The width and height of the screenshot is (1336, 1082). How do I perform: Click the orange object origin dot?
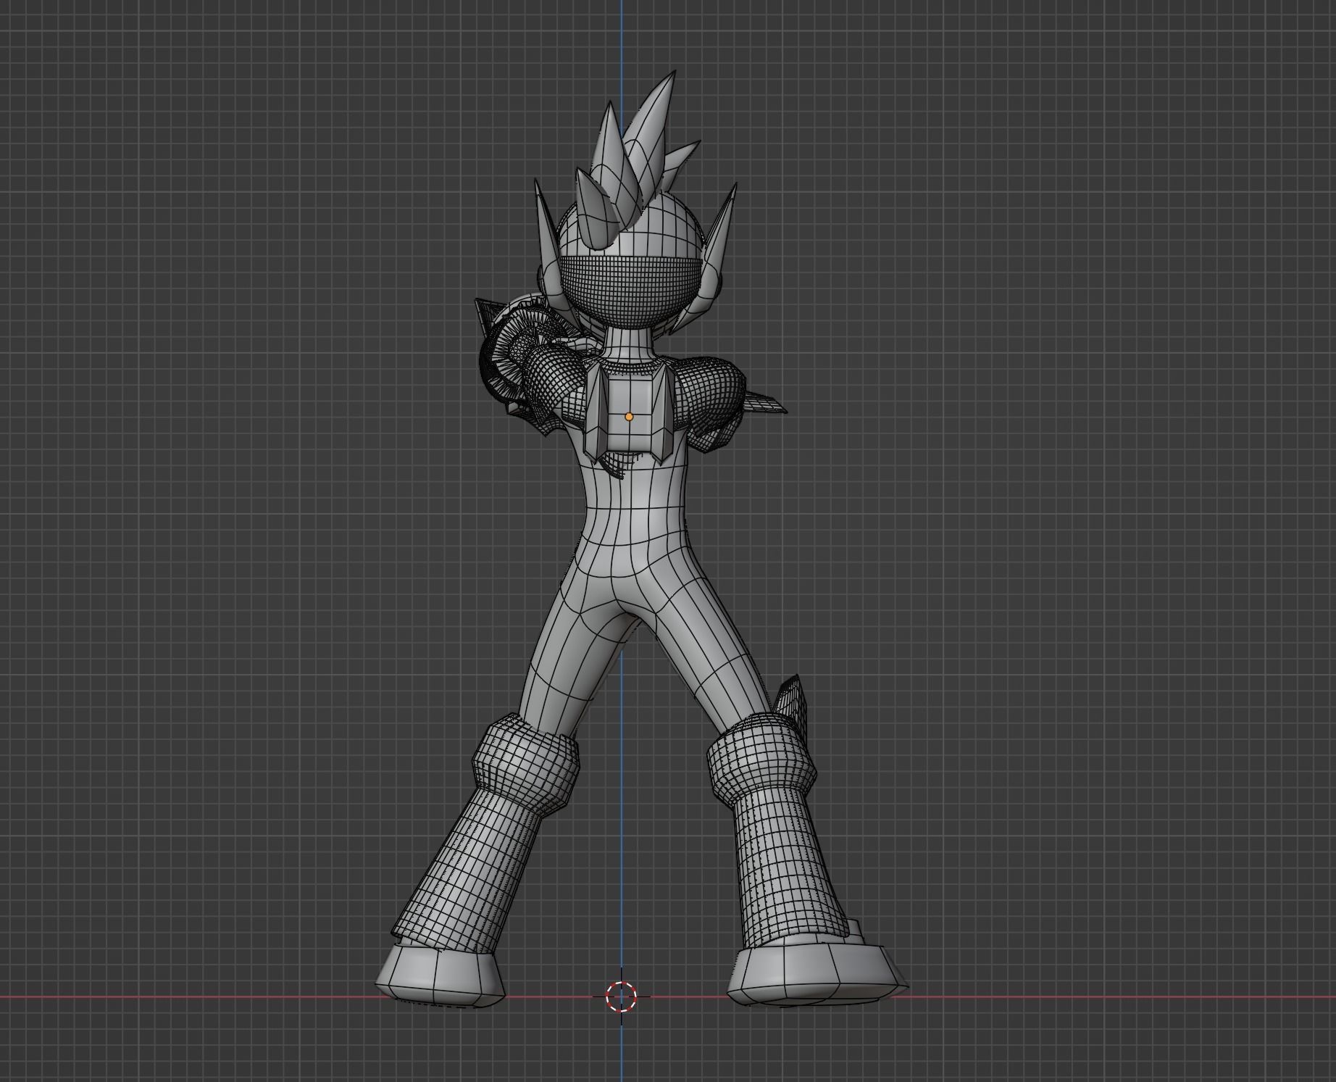tap(629, 417)
